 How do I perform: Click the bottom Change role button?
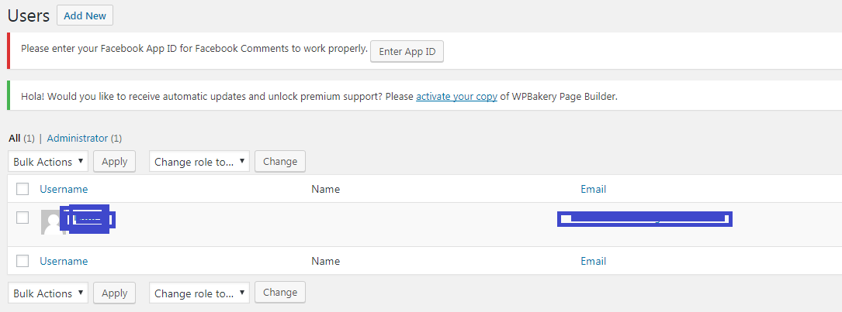coord(280,293)
